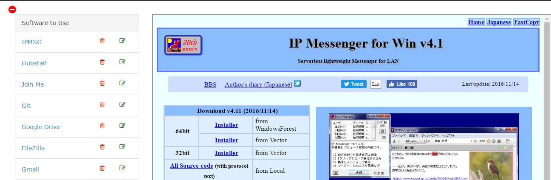Click the Last update: 2016/11/14 text

coord(491,84)
